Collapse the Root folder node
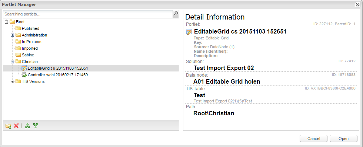This screenshot has height=147, width=363. click(7, 22)
